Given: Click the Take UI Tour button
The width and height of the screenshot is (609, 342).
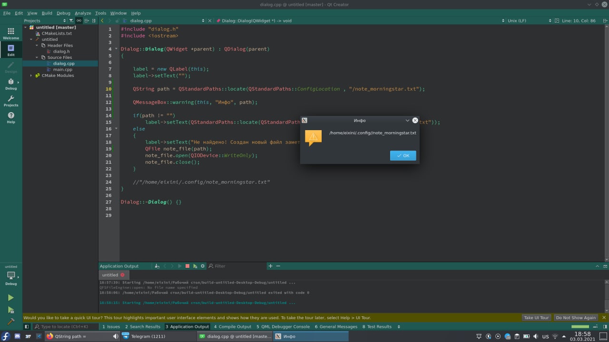Looking at the screenshot, I should coord(536,318).
